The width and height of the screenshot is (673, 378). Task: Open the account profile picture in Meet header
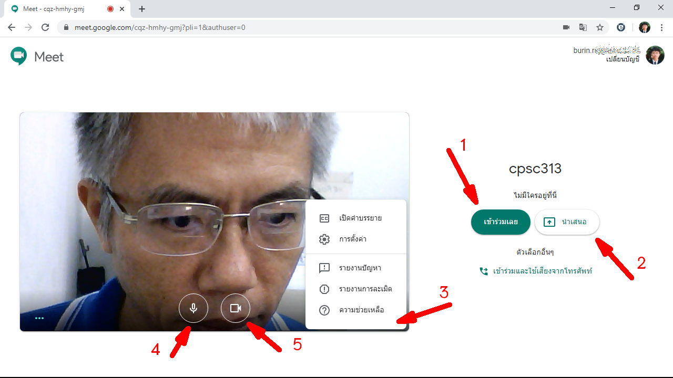coord(655,55)
